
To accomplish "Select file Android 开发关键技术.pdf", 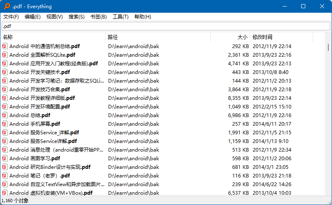I will coord(39,72).
